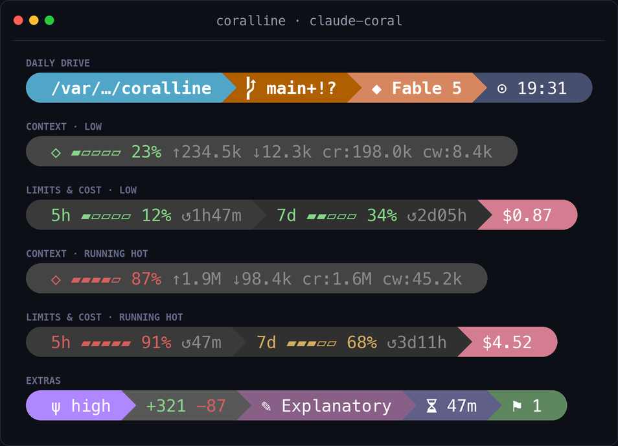Click the red 5h progress bar beside 91%
Screen dimensions: 618x446
(106, 344)
